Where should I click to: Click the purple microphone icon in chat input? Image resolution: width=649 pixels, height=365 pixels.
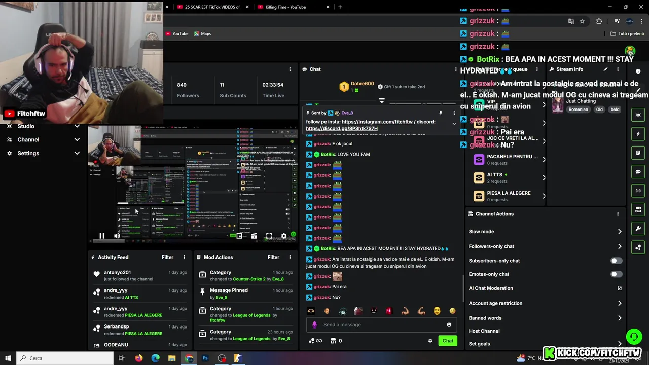(314, 325)
